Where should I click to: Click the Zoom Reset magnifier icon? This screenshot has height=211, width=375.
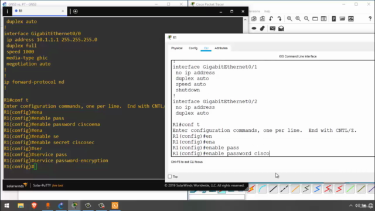coord(298,19)
